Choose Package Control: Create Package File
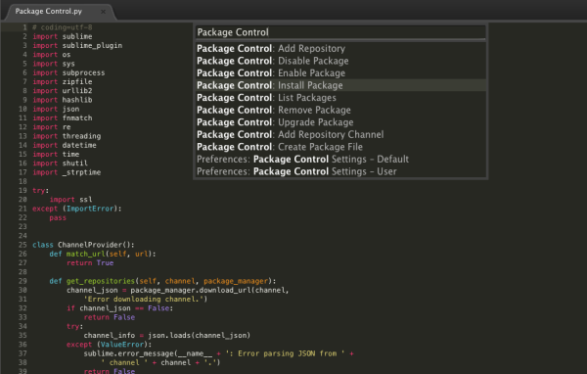Image resolution: width=587 pixels, height=374 pixels. 340,147
